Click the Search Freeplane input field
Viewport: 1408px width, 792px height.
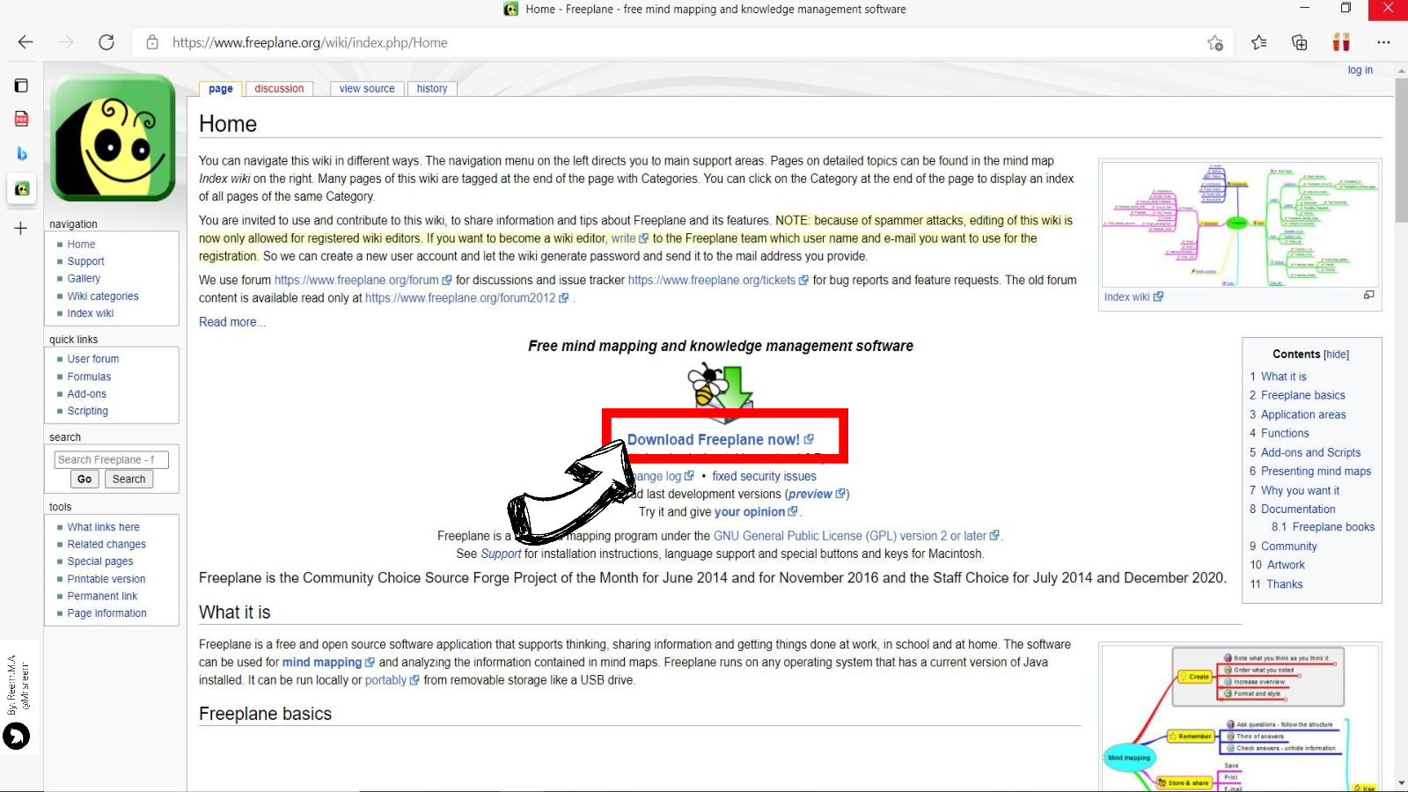(111, 459)
